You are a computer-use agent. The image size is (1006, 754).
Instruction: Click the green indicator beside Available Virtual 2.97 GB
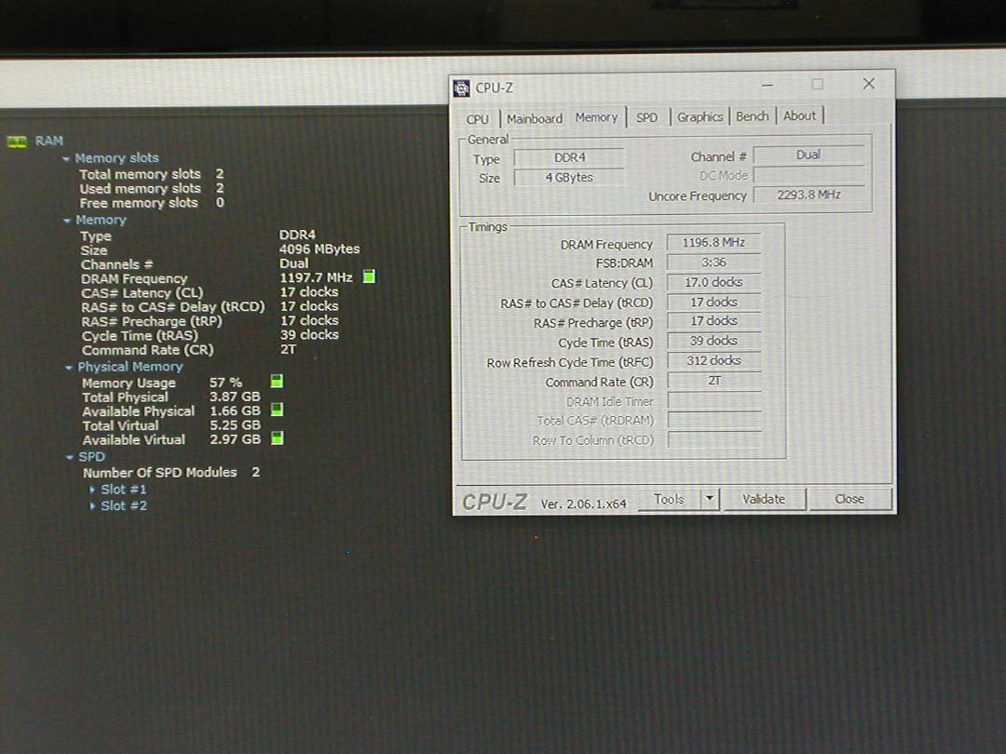click(x=278, y=438)
